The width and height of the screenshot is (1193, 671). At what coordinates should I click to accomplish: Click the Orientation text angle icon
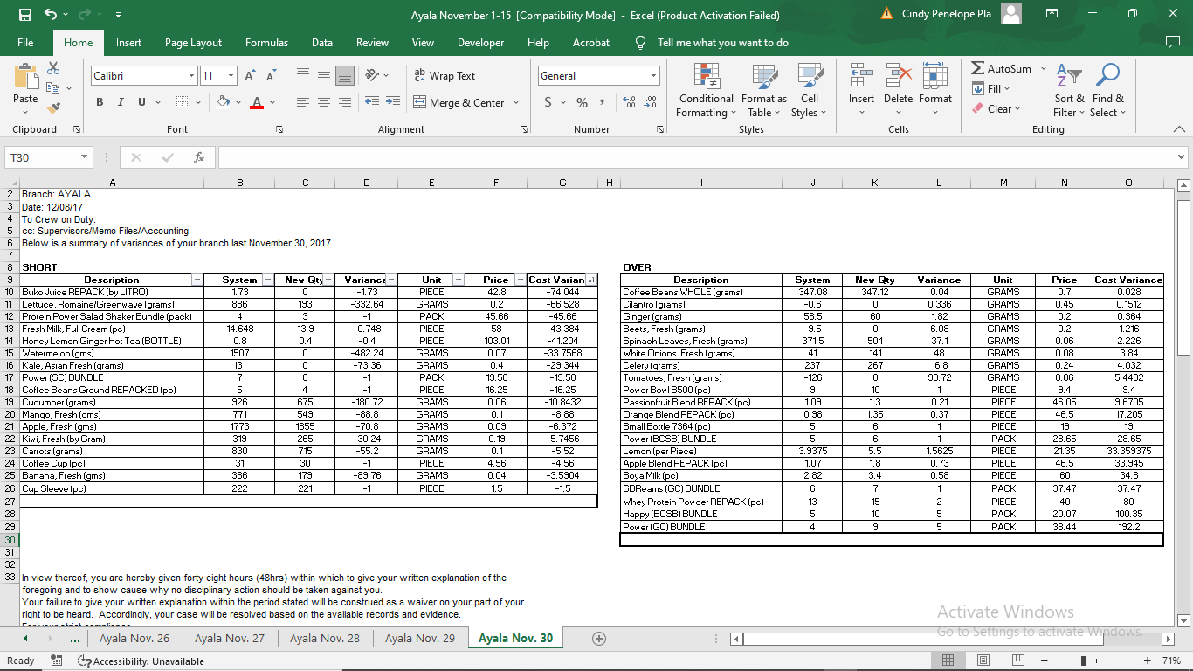point(372,76)
